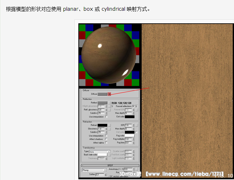
Task: Click the Refl. glossiness spinner arrows
Action: point(106,110)
